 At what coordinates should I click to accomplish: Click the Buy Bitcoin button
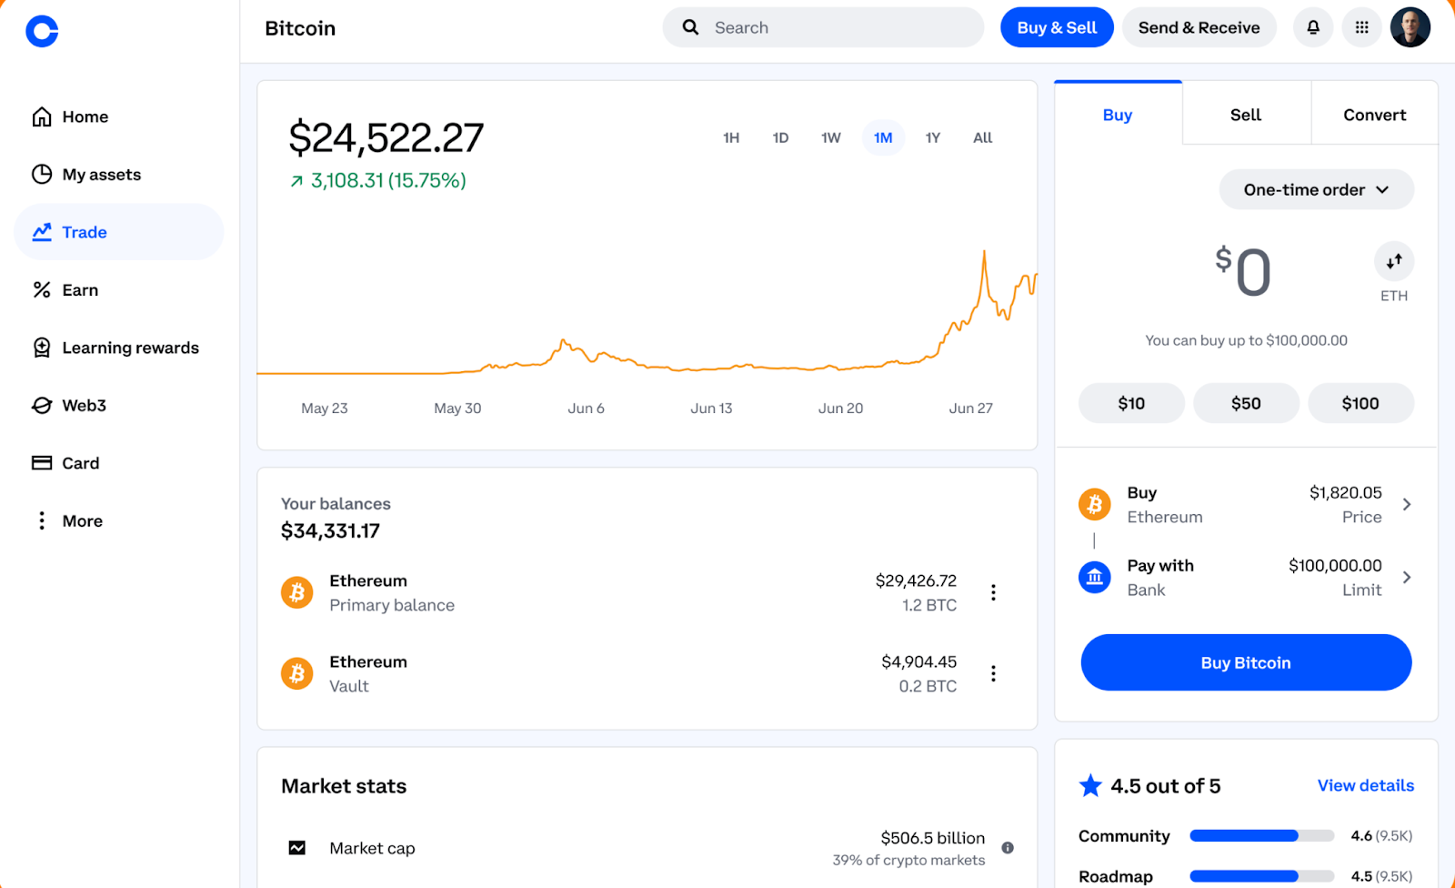tap(1246, 662)
